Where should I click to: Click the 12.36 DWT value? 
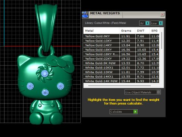141,59
